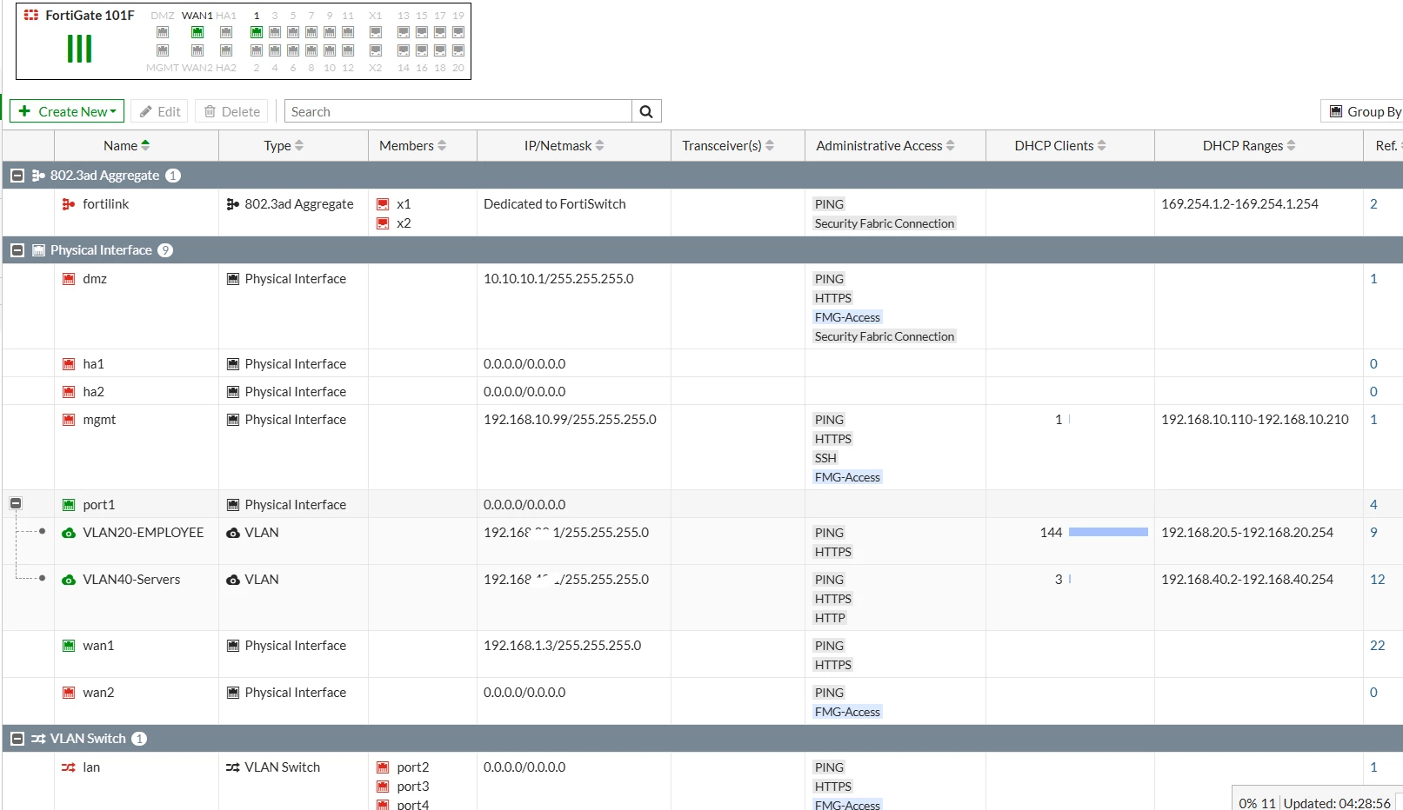
Task: Click the port1 interface green icon
Action: click(69, 505)
